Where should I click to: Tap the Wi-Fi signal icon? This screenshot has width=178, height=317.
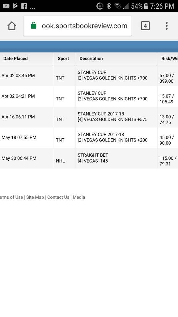[118, 6]
